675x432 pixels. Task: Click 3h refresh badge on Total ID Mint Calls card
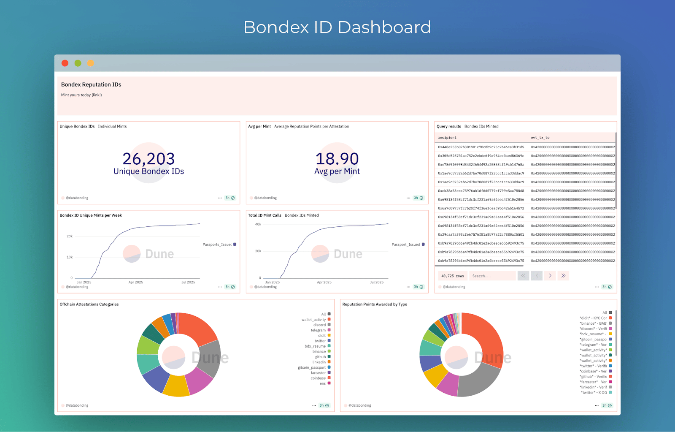click(x=418, y=287)
